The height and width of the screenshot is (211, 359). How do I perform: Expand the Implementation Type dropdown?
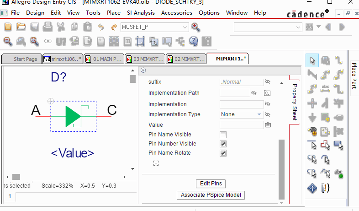[x=259, y=114]
